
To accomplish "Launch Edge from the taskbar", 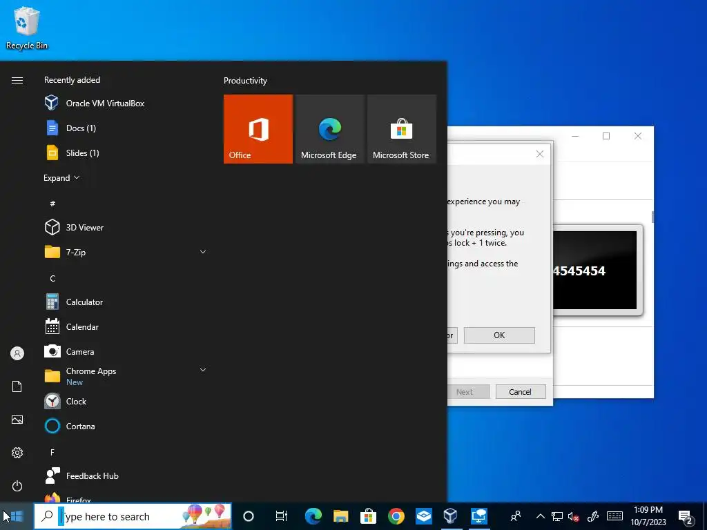I will (313, 516).
